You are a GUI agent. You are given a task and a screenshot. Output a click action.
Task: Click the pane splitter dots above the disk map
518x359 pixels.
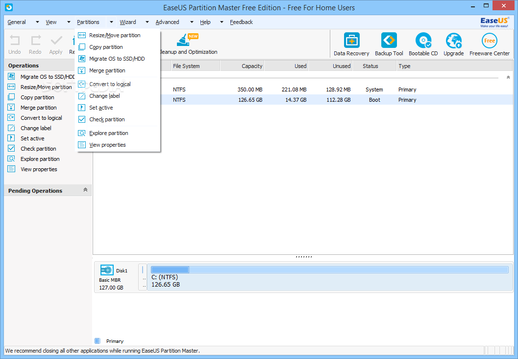303,256
